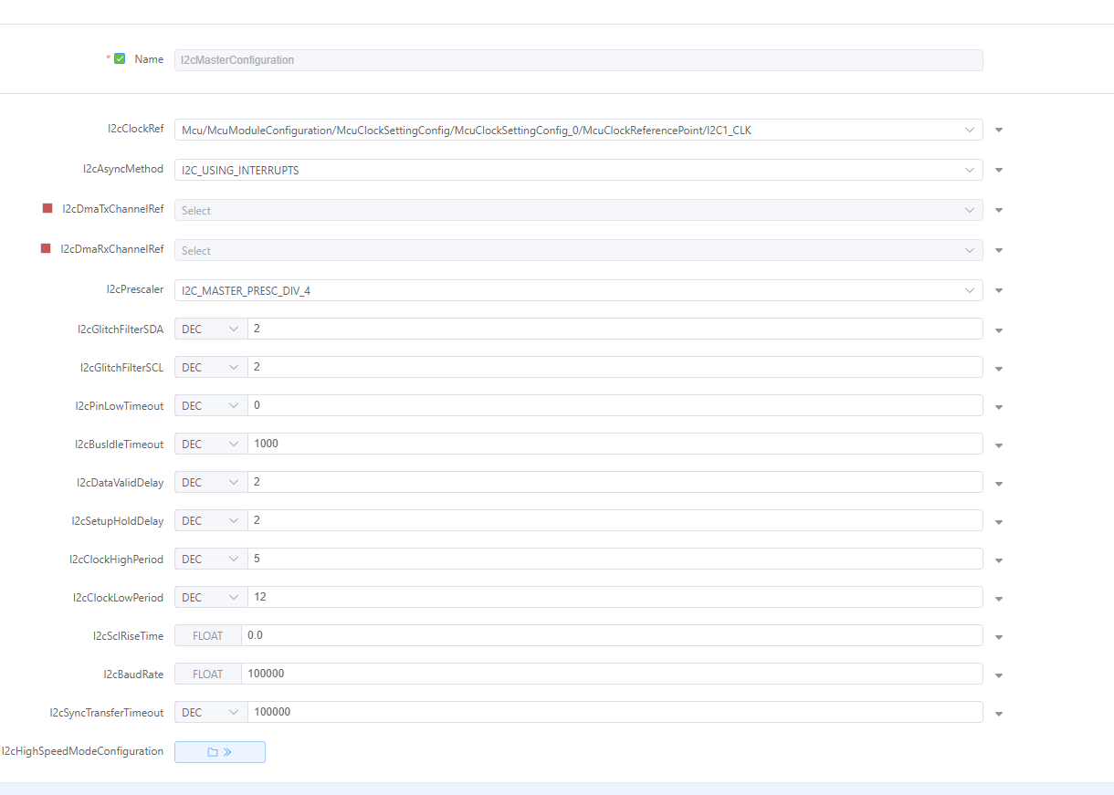Expand the row options arrow beside I2cPrescaler
The height and width of the screenshot is (795, 1114).
(x=998, y=290)
